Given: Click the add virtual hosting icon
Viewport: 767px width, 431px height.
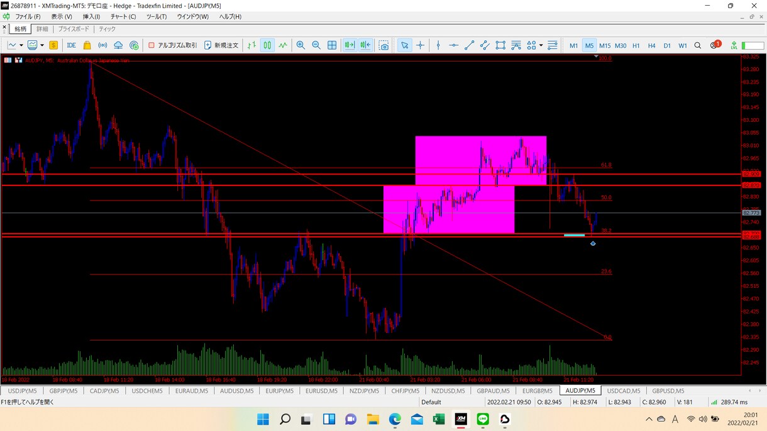Looking at the screenshot, I should point(134,45).
